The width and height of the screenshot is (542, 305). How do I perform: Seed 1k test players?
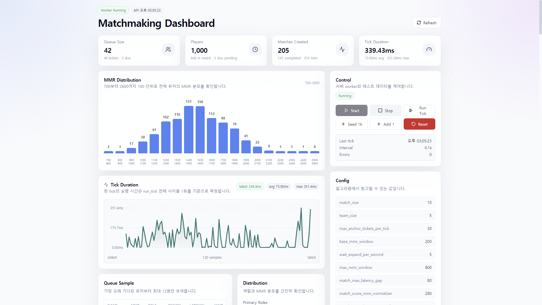pyautogui.click(x=351, y=124)
